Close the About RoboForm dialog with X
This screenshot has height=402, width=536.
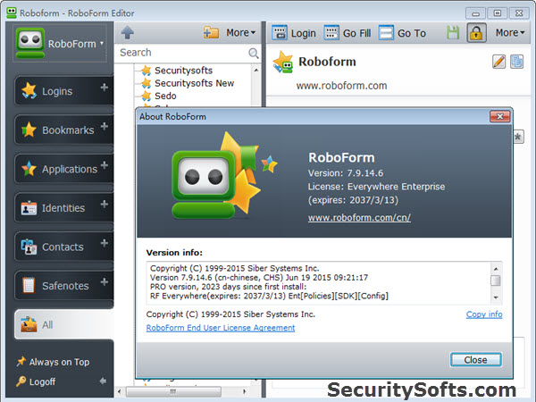point(499,116)
